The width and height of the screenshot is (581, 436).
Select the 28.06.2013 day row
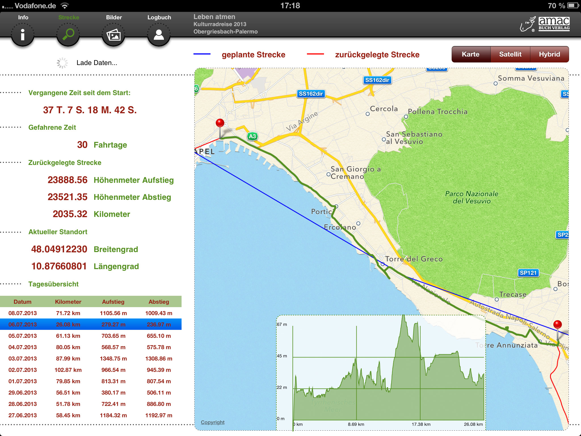[91, 404]
